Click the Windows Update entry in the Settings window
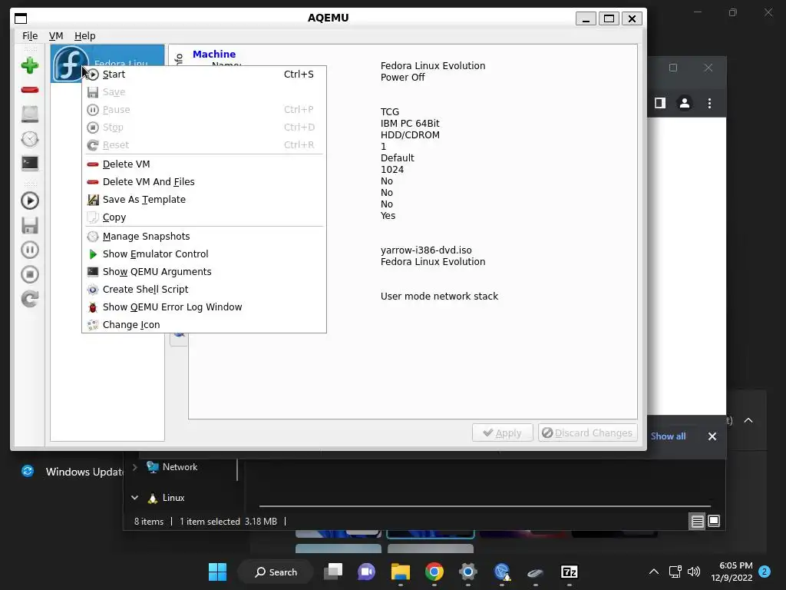The image size is (786, 590). (x=72, y=472)
